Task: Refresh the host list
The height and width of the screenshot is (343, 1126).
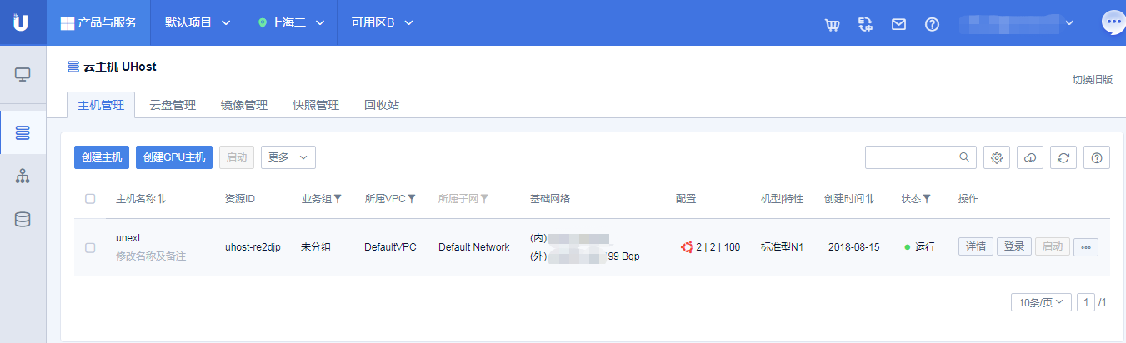Action: click(x=1063, y=157)
